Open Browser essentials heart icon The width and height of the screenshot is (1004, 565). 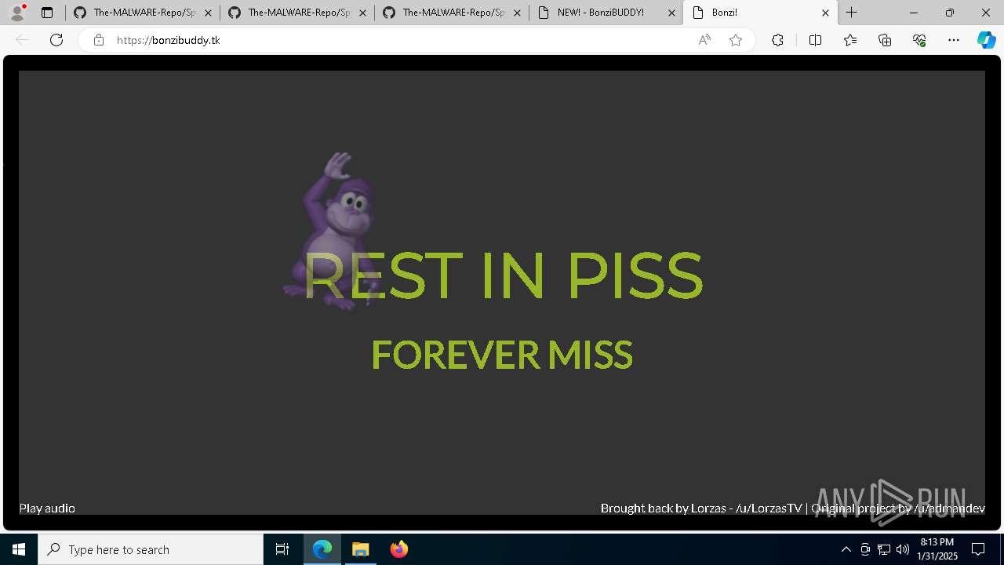(x=919, y=40)
